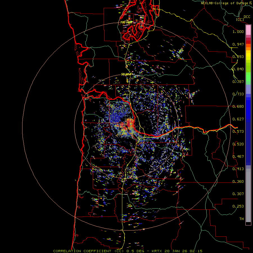Screen dimensions: 253x253
Task: Click the 0.573 scale value
Action: (238, 132)
